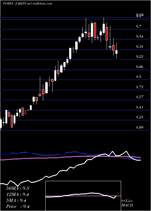The height and width of the screenshot is (211, 151).
Task: Click the 9.7 price axis label
Action: pos(139,26)
